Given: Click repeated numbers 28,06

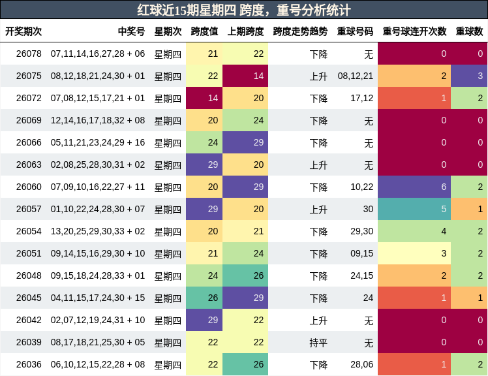Looking at the screenshot, I should (362, 364).
